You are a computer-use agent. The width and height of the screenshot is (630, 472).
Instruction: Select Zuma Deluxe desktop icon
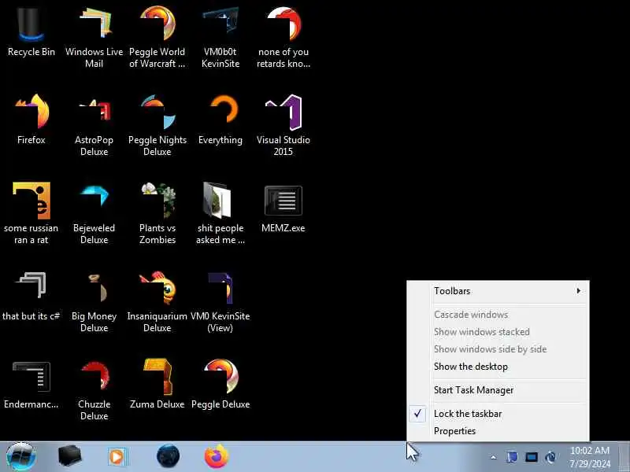coord(157,384)
